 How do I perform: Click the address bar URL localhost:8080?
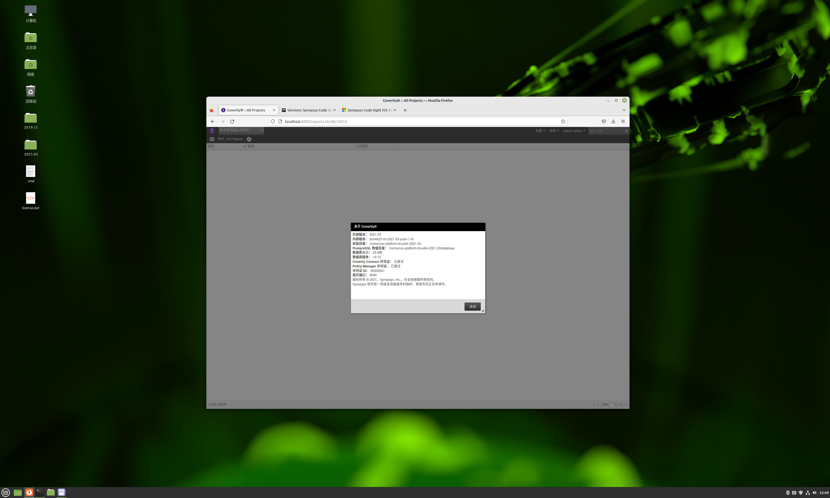(316, 121)
